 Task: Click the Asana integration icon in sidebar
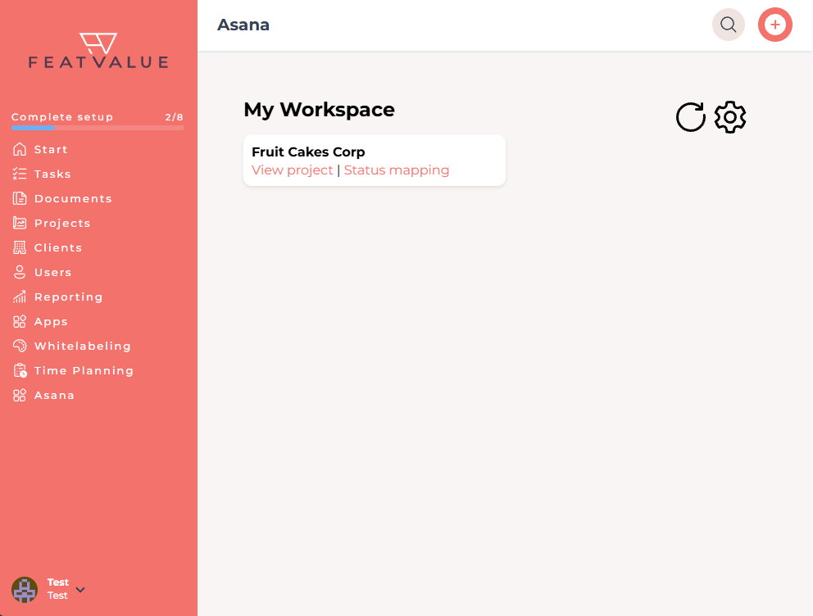(x=20, y=395)
